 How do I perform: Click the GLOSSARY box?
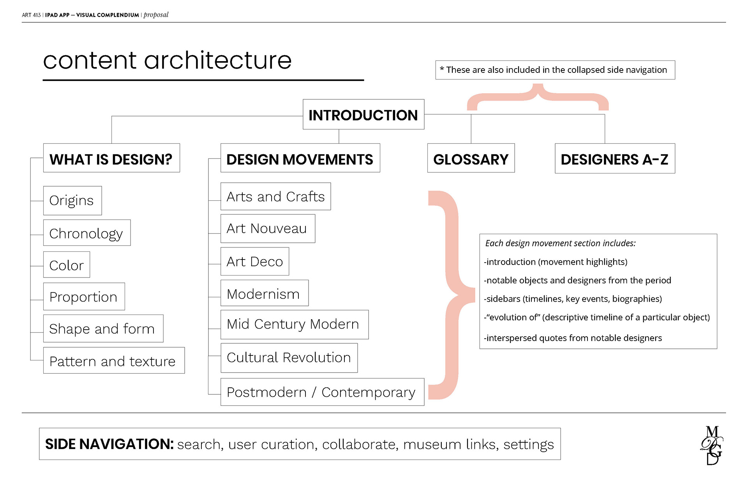[x=471, y=158]
